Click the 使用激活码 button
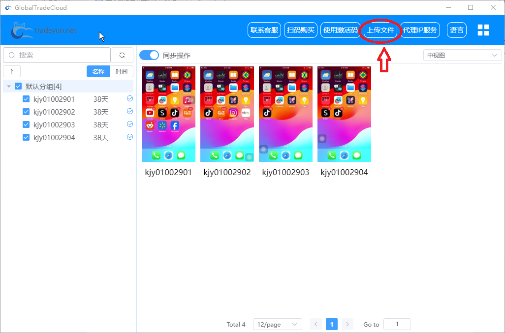Viewport: 505px width, 333px height. 341,30
